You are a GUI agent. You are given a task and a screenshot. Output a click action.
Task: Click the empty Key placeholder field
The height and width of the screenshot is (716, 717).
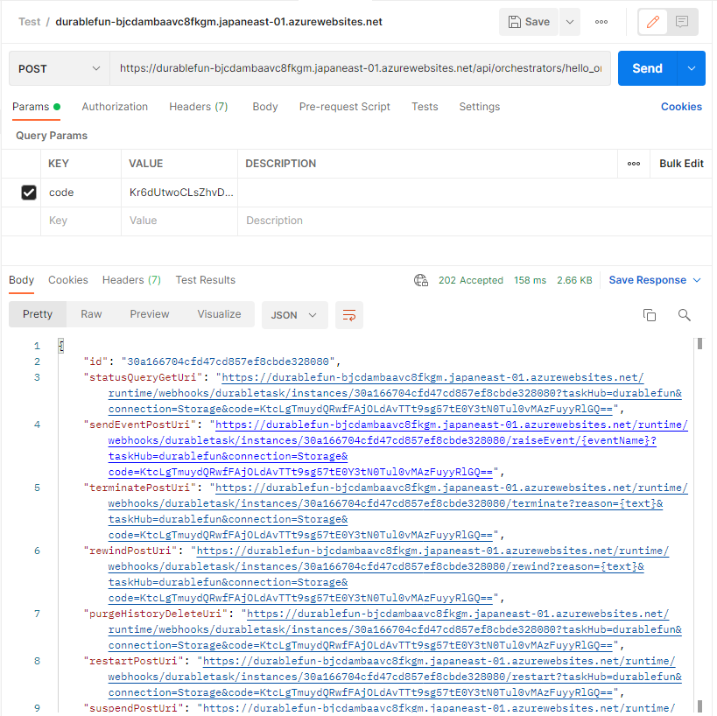(81, 221)
